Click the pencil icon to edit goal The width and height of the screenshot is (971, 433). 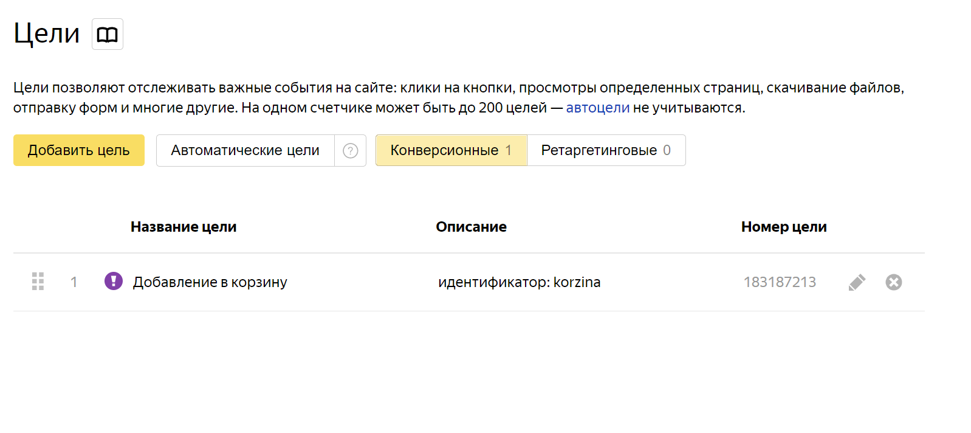(x=857, y=282)
